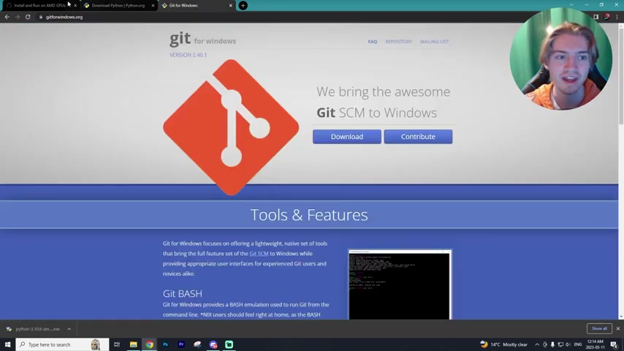Click the ENG language indicator
The image size is (624, 351).
(x=578, y=344)
